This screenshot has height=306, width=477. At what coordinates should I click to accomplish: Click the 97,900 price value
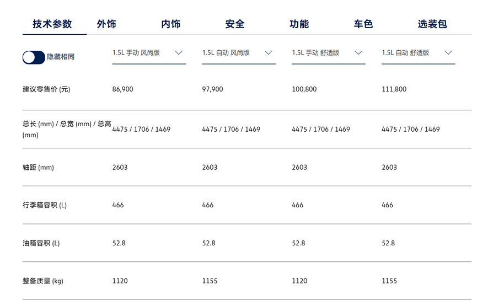point(212,89)
